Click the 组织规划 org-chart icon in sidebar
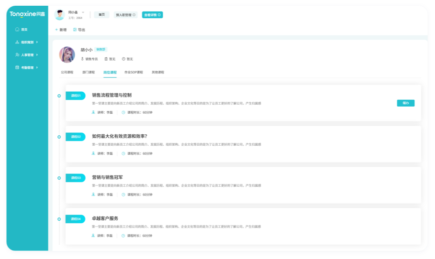Viewport: 435px width, 259px height. (x=17, y=42)
